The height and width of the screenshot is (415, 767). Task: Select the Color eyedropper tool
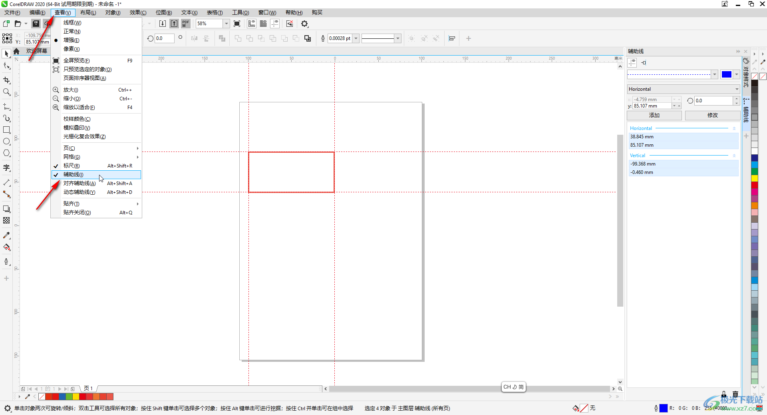tap(6, 235)
